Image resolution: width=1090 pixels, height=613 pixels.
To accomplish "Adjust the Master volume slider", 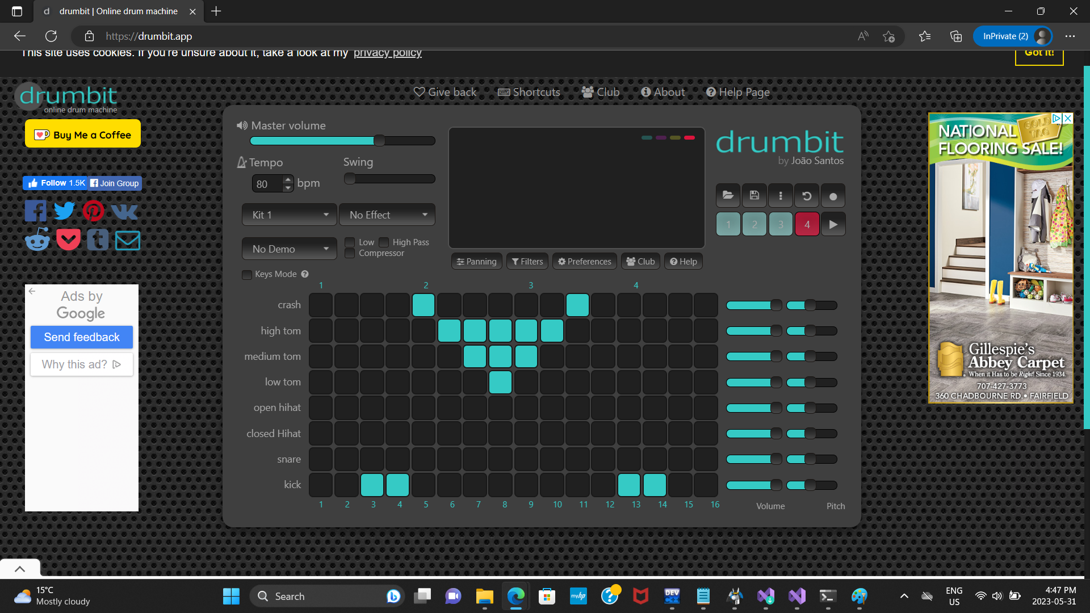I will click(x=379, y=141).
